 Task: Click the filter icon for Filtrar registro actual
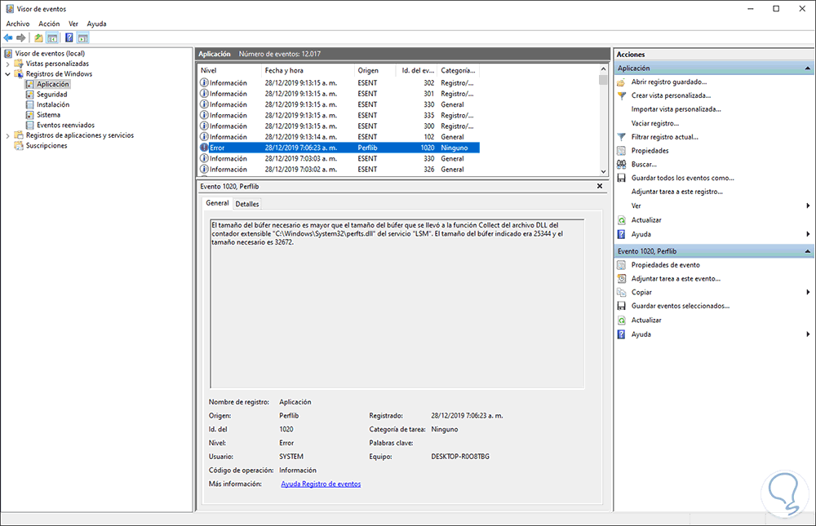click(x=622, y=137)
